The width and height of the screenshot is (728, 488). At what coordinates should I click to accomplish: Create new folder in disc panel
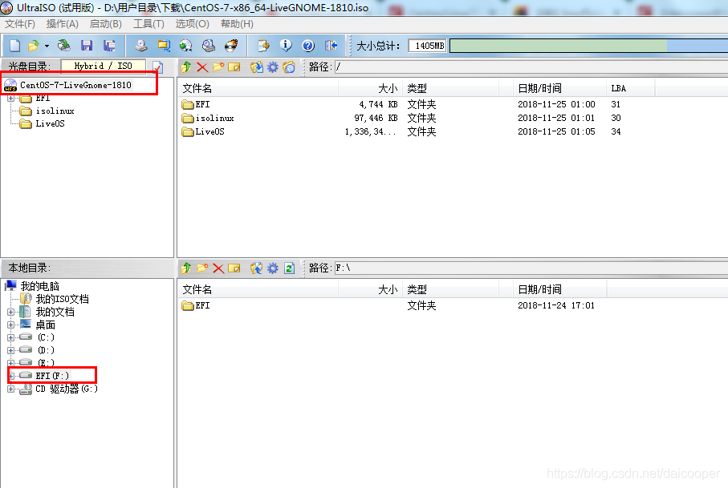click(x=218, y=67)
